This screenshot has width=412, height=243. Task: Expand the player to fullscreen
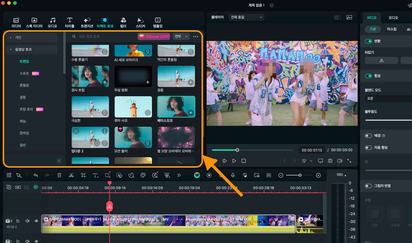click(349, 161)
